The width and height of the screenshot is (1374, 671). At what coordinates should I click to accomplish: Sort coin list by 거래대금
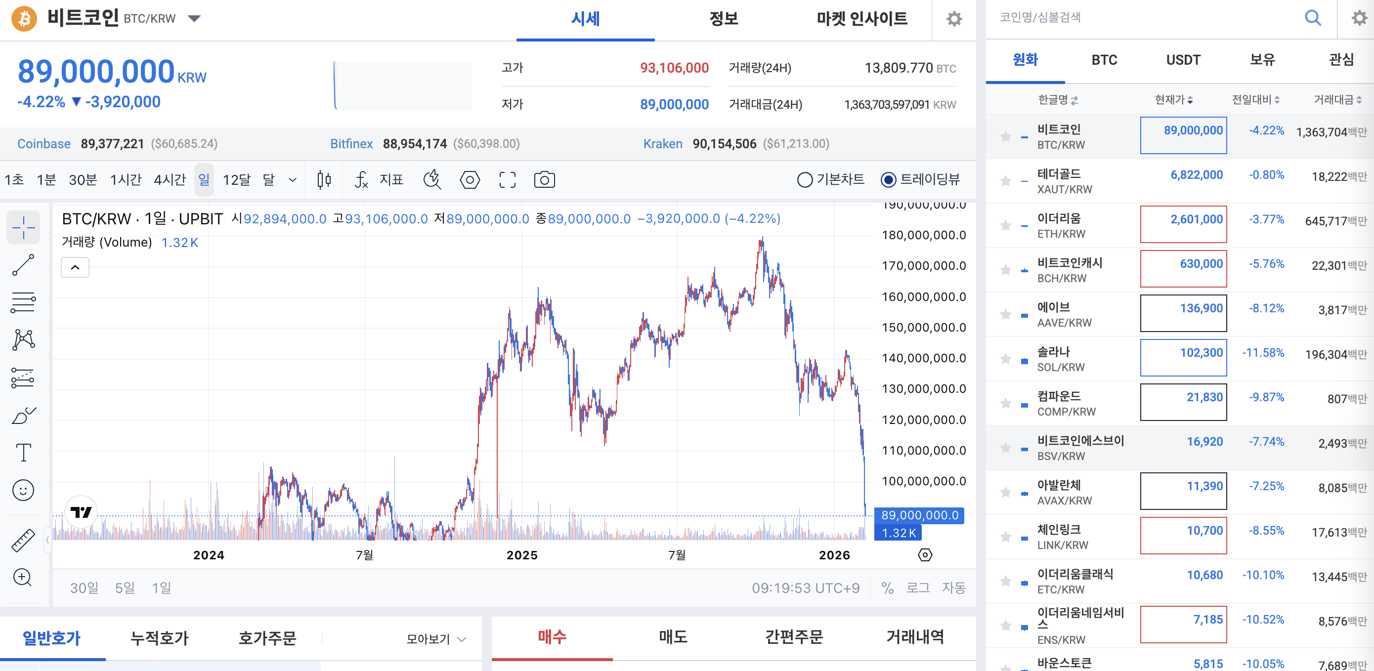(x=1338, y=100)
